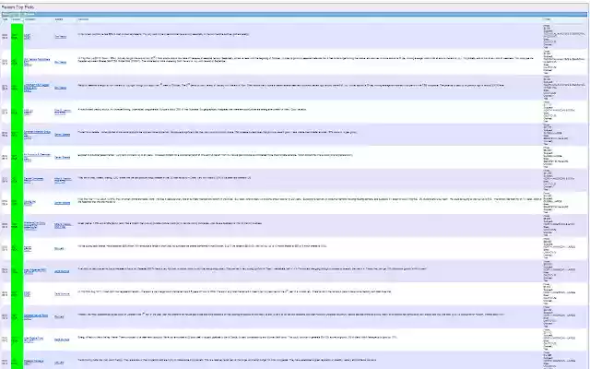Open the analyst name link in the second row
Image resolution: width=590 pixels, height=369 pixels.
(x=60, y=62)
